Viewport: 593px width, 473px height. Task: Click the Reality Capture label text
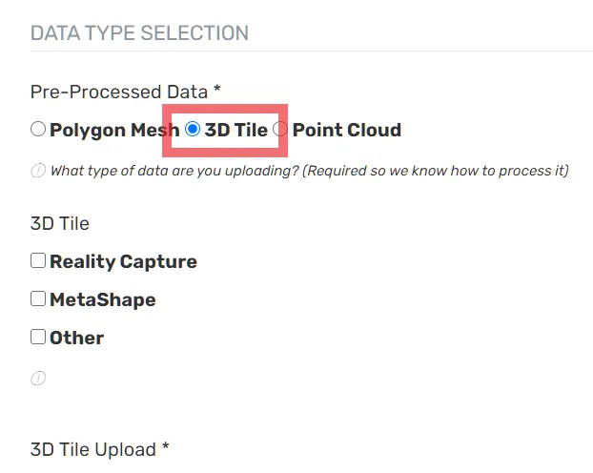(x=123, y=262)
